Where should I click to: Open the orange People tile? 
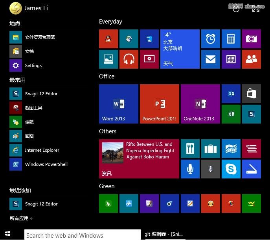252,59
